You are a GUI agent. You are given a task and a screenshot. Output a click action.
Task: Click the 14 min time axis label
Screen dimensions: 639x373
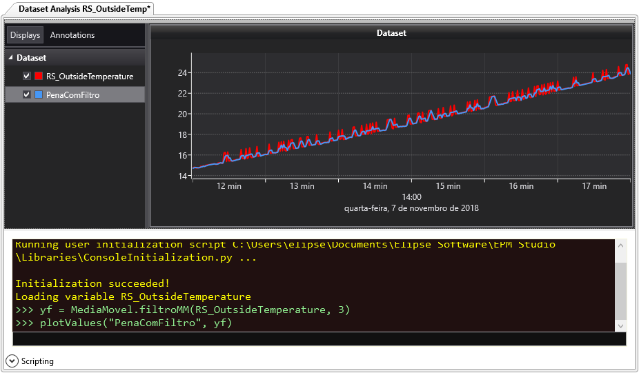click(375, 186)
